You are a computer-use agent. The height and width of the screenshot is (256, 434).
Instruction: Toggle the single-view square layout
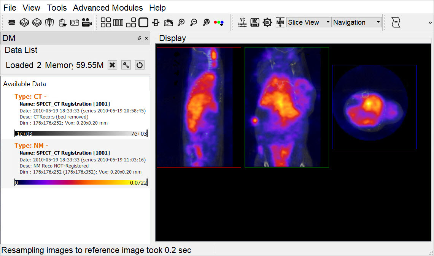click(143, 22)
